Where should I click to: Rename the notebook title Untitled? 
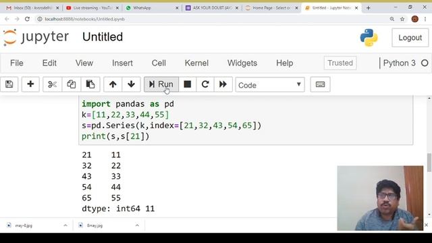[x=103, y=37]
